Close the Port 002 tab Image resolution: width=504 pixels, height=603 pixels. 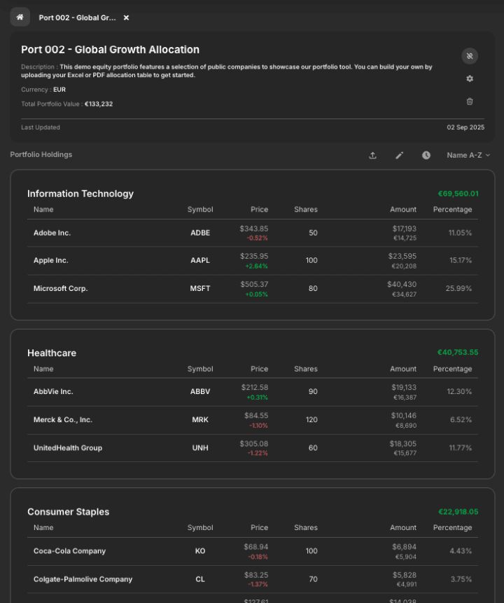(126, 18)
